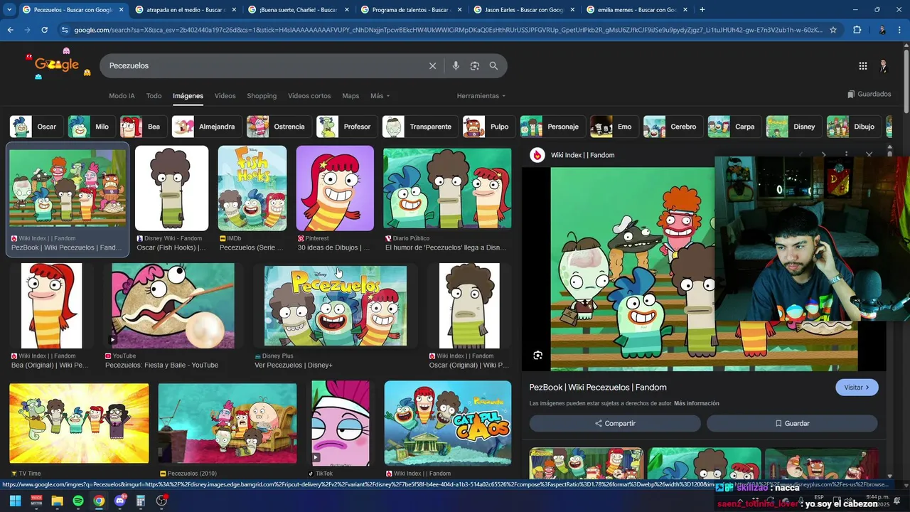Switch to the Todo results tab
The width and height of the screenshot is (910, 512).
(154, 96)
